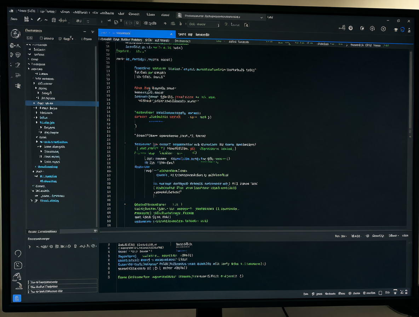
Task: Close the blue highlighted editor tab
Action: click(171, 34)
